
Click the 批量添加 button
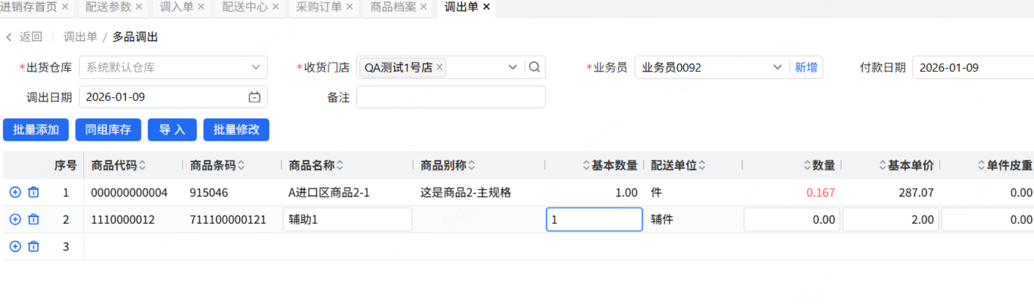[x=36, y=130]
